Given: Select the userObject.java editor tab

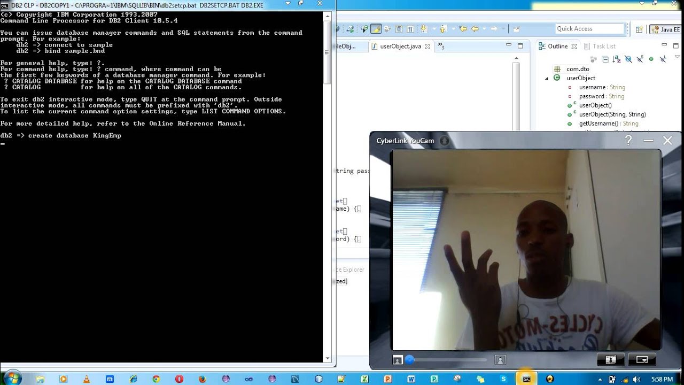Looking at the screenshot, I should 401,47.
